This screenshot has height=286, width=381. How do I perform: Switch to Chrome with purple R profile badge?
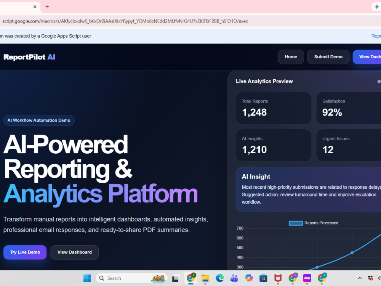(x=293, y=278)
